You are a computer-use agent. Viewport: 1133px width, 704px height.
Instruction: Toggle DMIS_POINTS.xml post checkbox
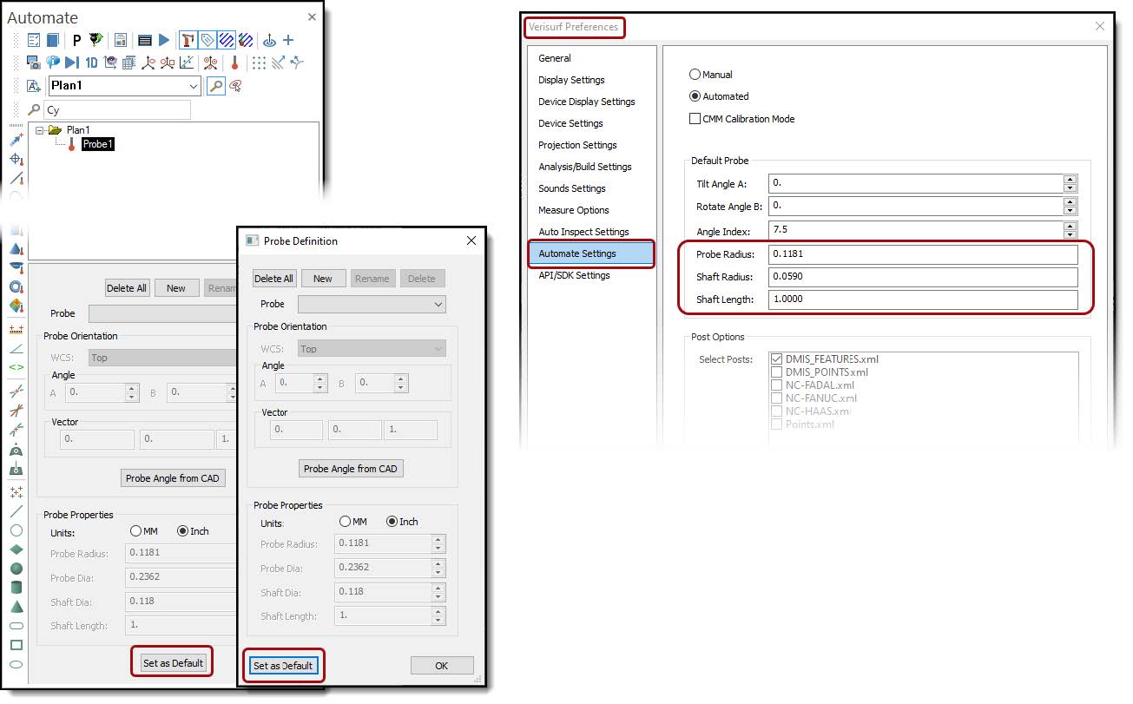coord(776,372)
